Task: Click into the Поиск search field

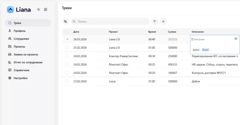Action: [x=111, y=22]
